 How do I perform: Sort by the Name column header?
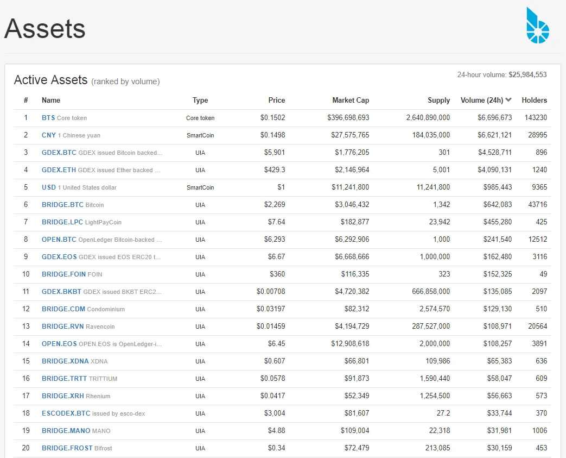pyautogui.click(x=51, y=100)
